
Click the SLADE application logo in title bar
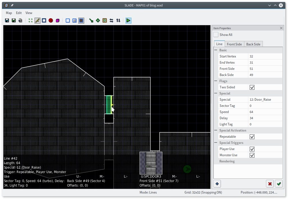tap(6, 5)
